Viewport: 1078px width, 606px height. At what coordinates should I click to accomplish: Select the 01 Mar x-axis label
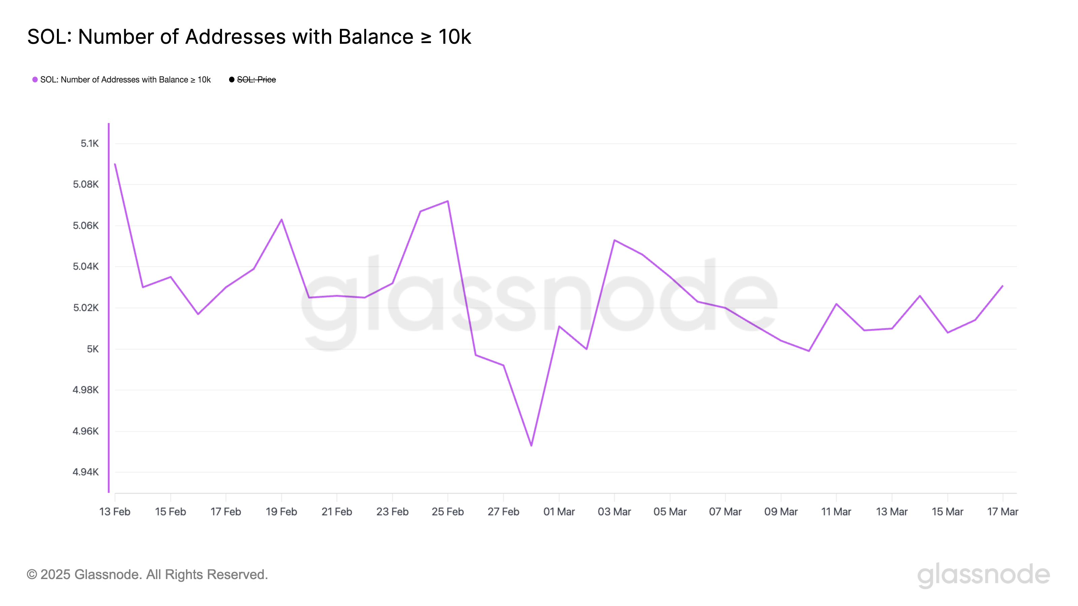pos(559,511)
